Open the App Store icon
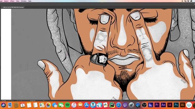195x109 pixels. coord(87,105)
